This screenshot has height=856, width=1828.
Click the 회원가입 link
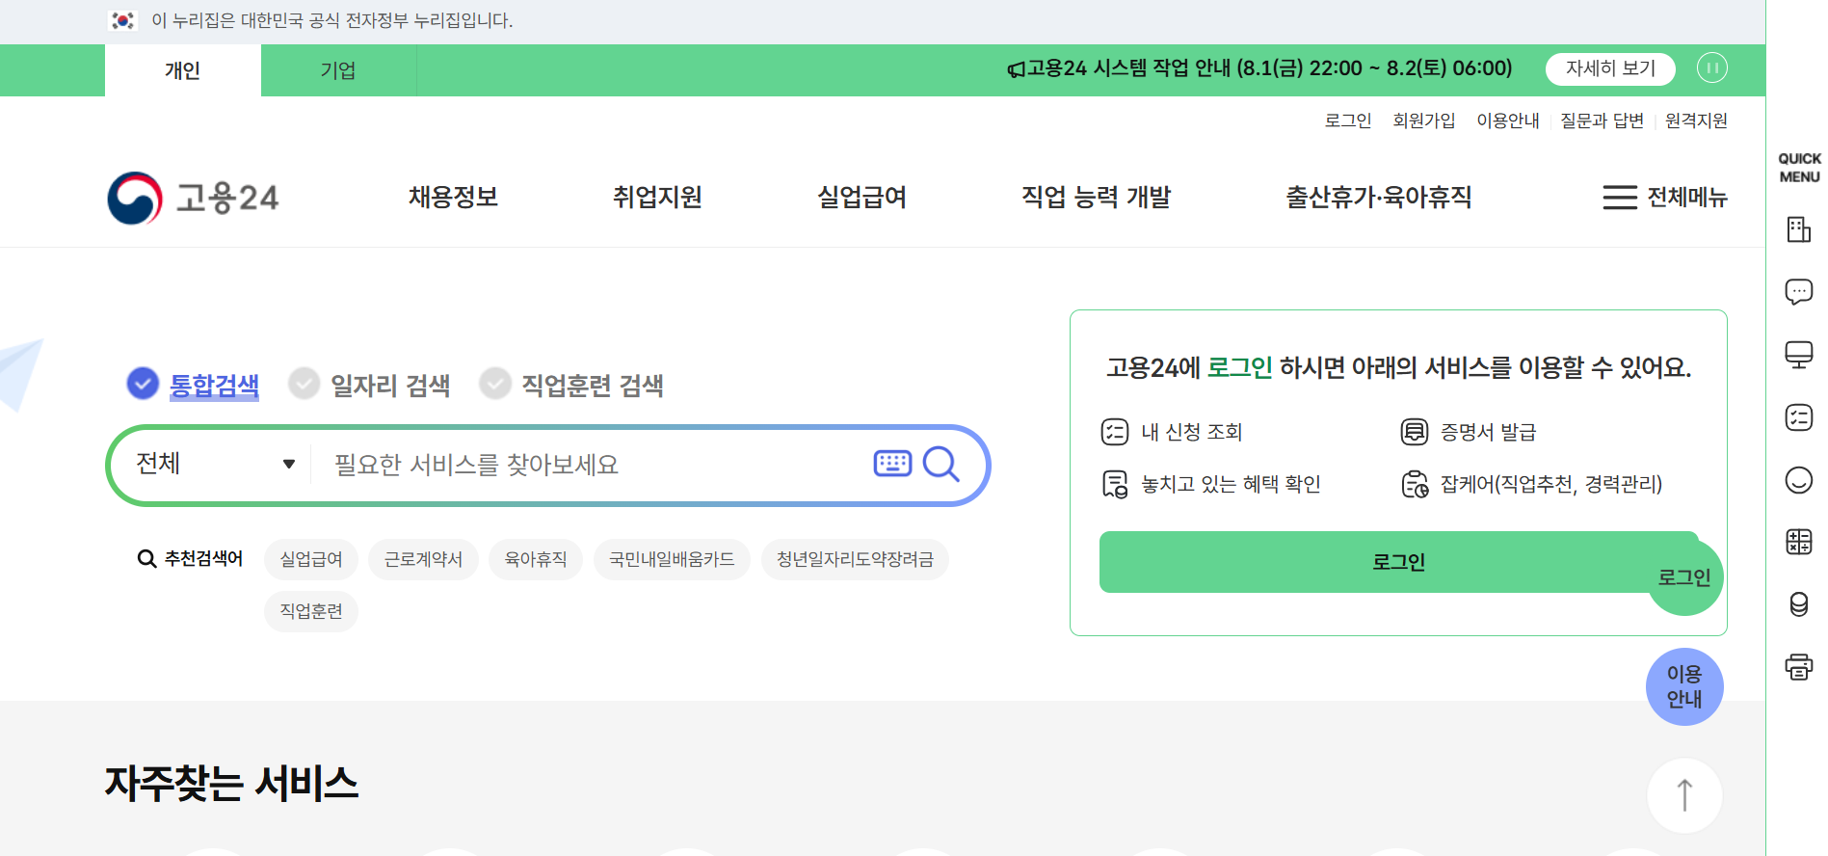click(1423, 120)
